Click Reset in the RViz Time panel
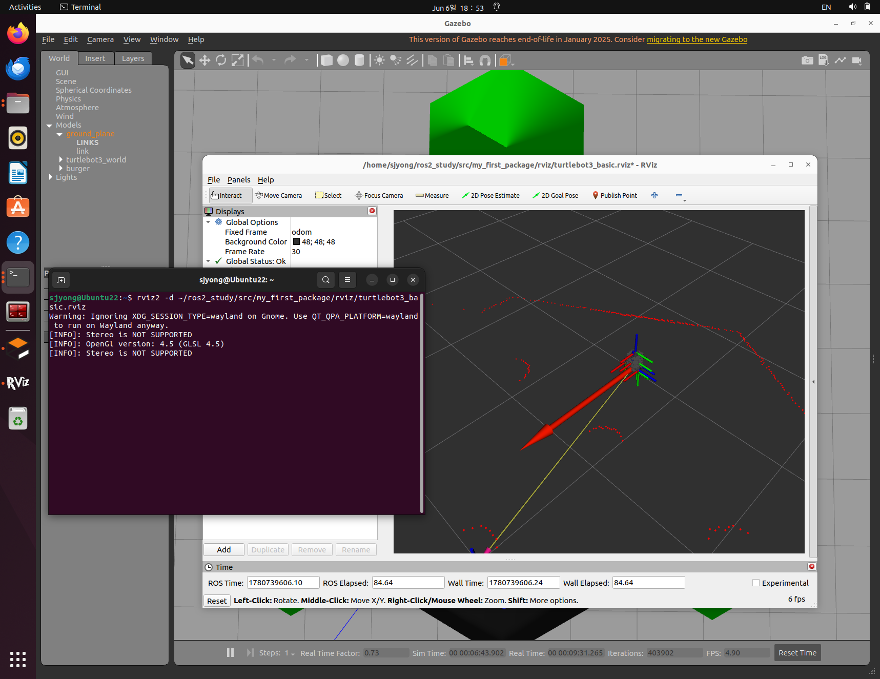The height and width of the screenshot is (679, 880). pos(217,601)
